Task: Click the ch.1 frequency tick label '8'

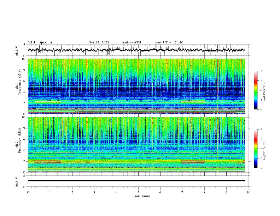Action: 25,70
